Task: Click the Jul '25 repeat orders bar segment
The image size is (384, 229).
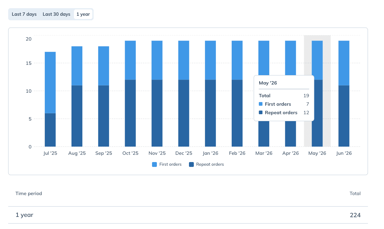Action: click(x=50, y=130)
